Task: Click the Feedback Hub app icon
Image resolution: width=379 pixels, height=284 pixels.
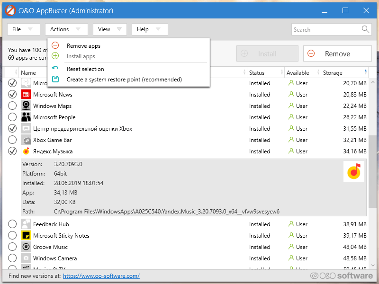Action: [x=26, y=224]
